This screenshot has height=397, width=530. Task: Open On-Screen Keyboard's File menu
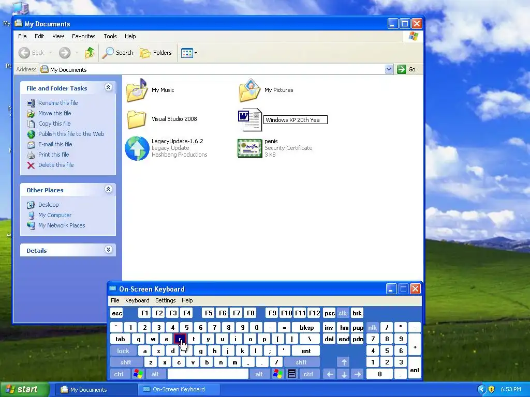[115, 300]
